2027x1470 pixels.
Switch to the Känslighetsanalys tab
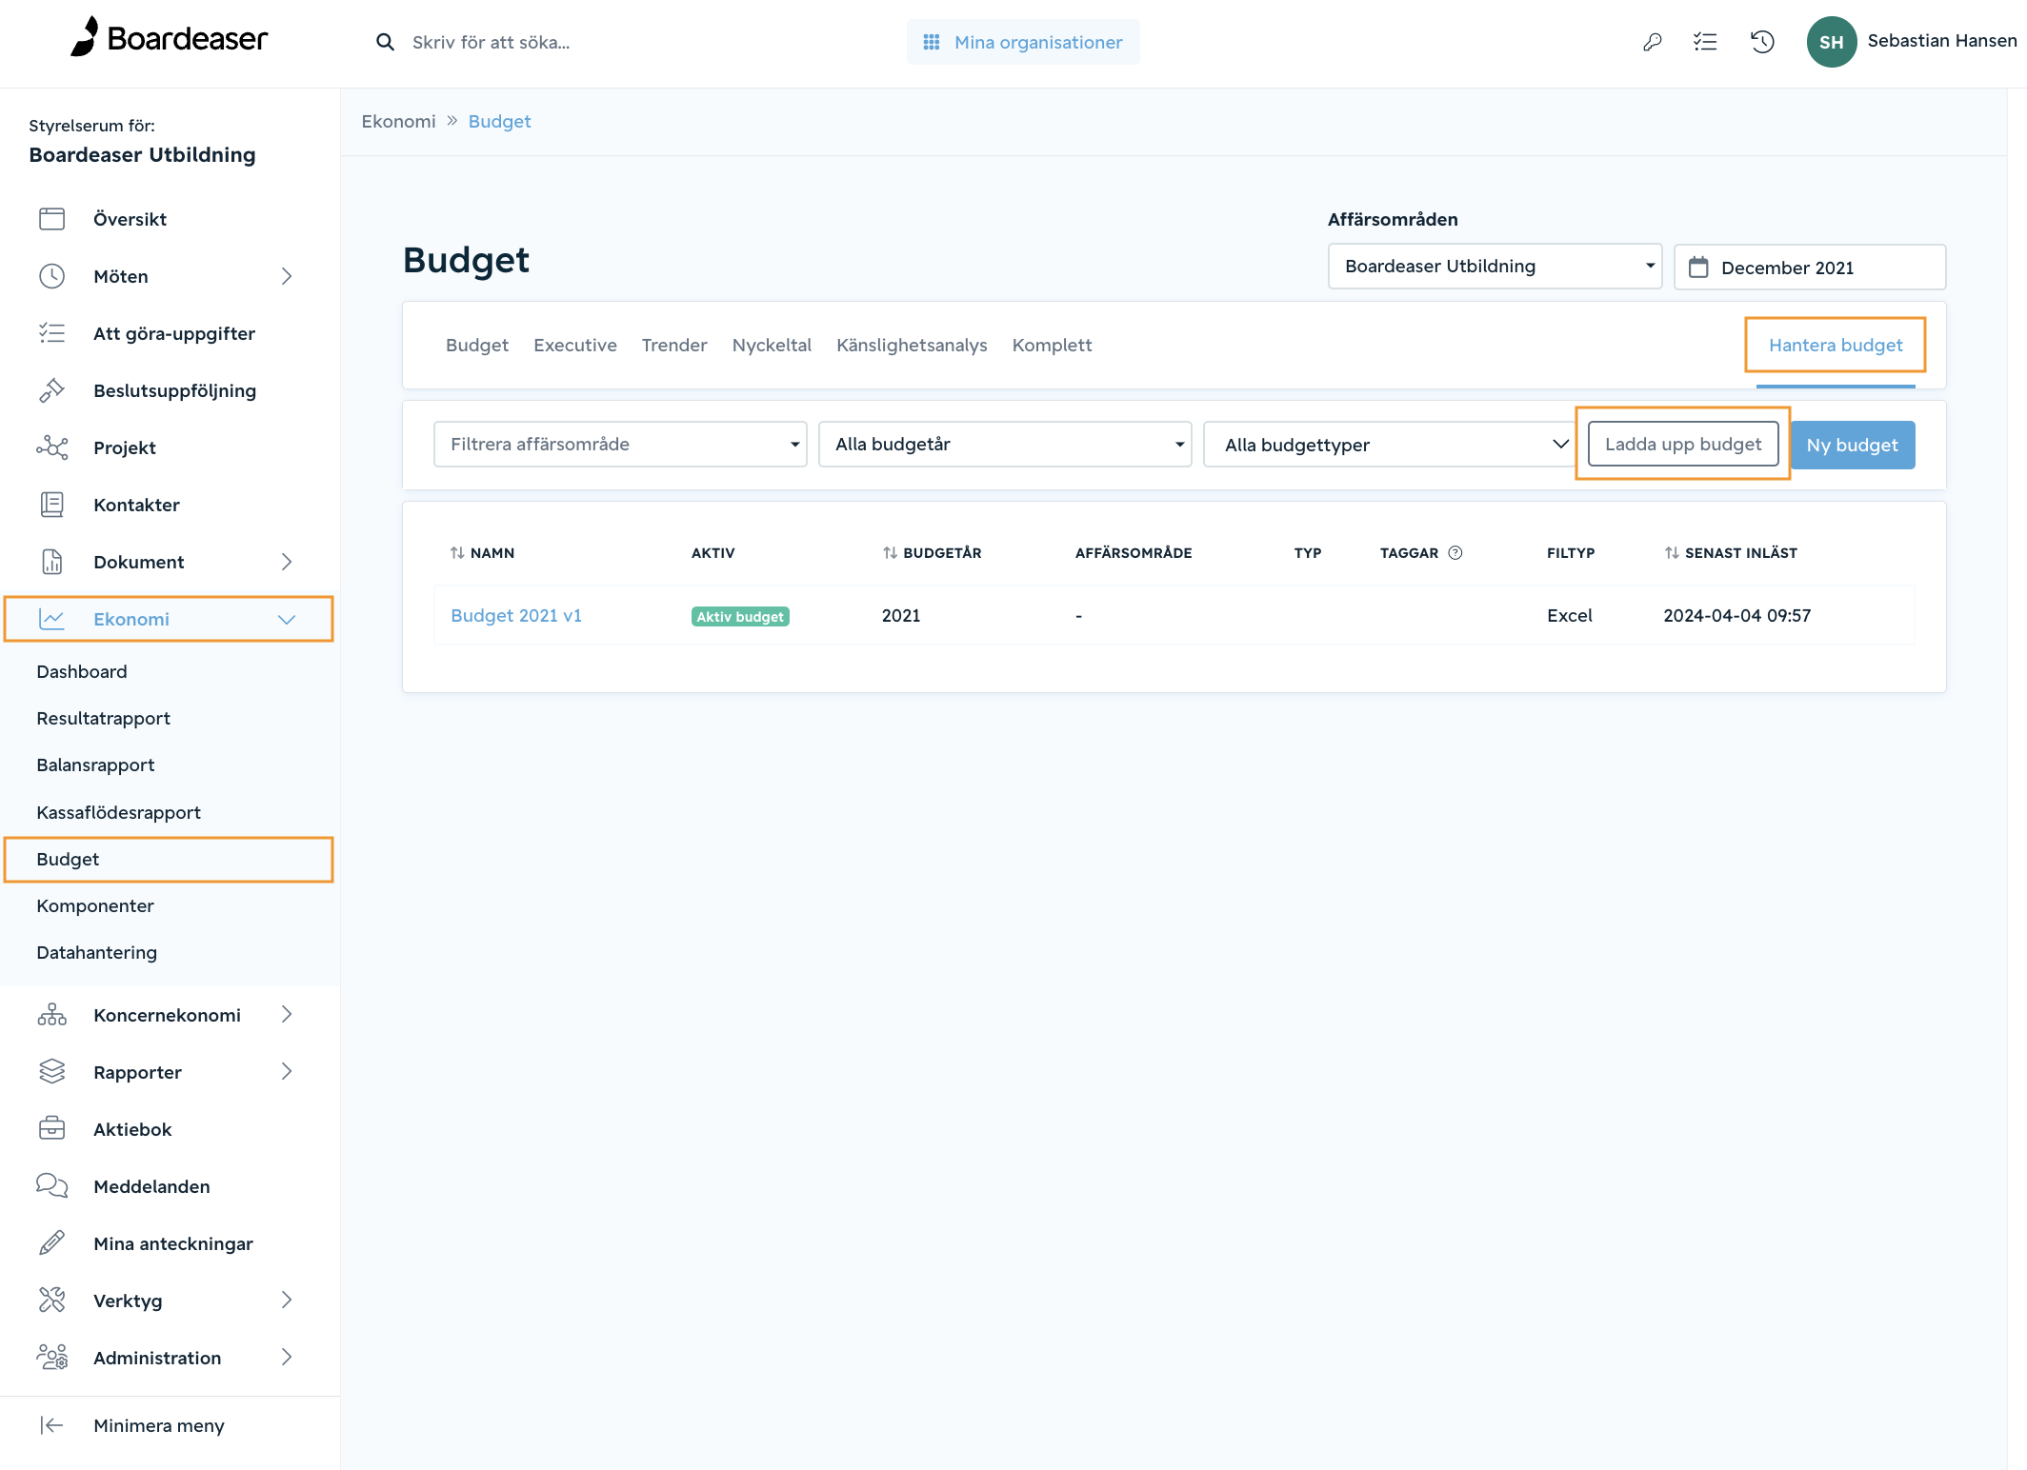(x=912, y=345)
